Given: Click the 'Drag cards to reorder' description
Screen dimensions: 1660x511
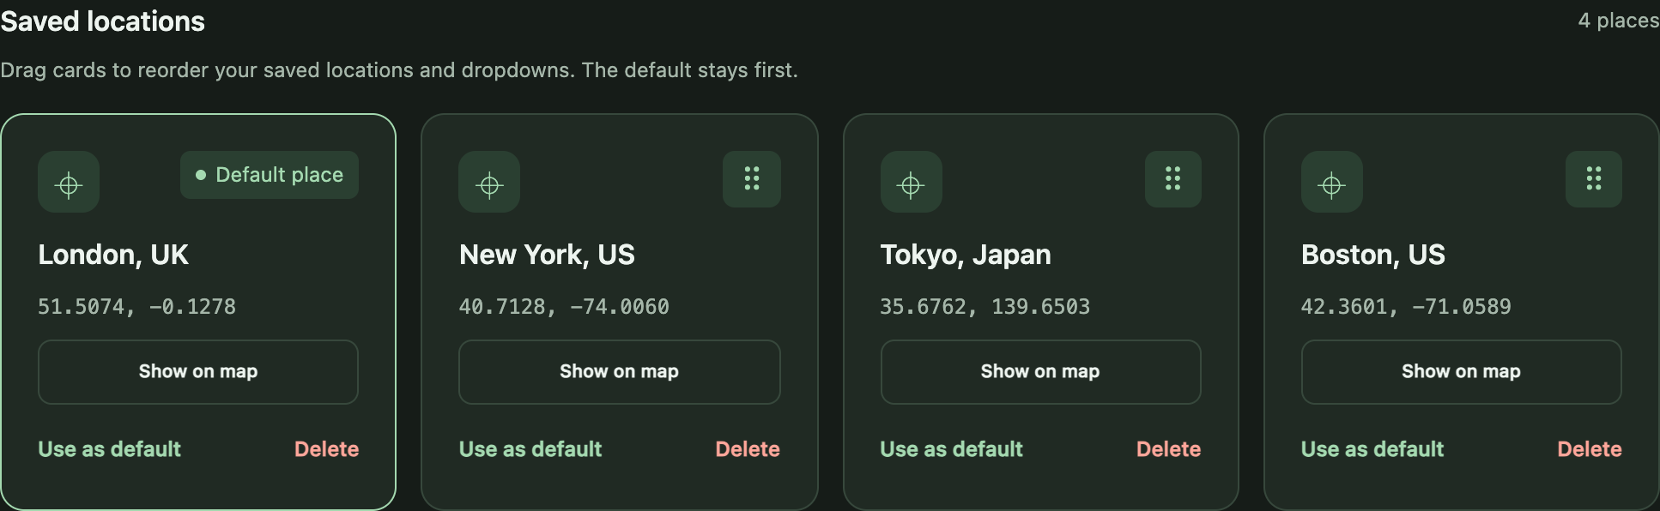Looking at the screenshot, I should click(x=399, y=70).
